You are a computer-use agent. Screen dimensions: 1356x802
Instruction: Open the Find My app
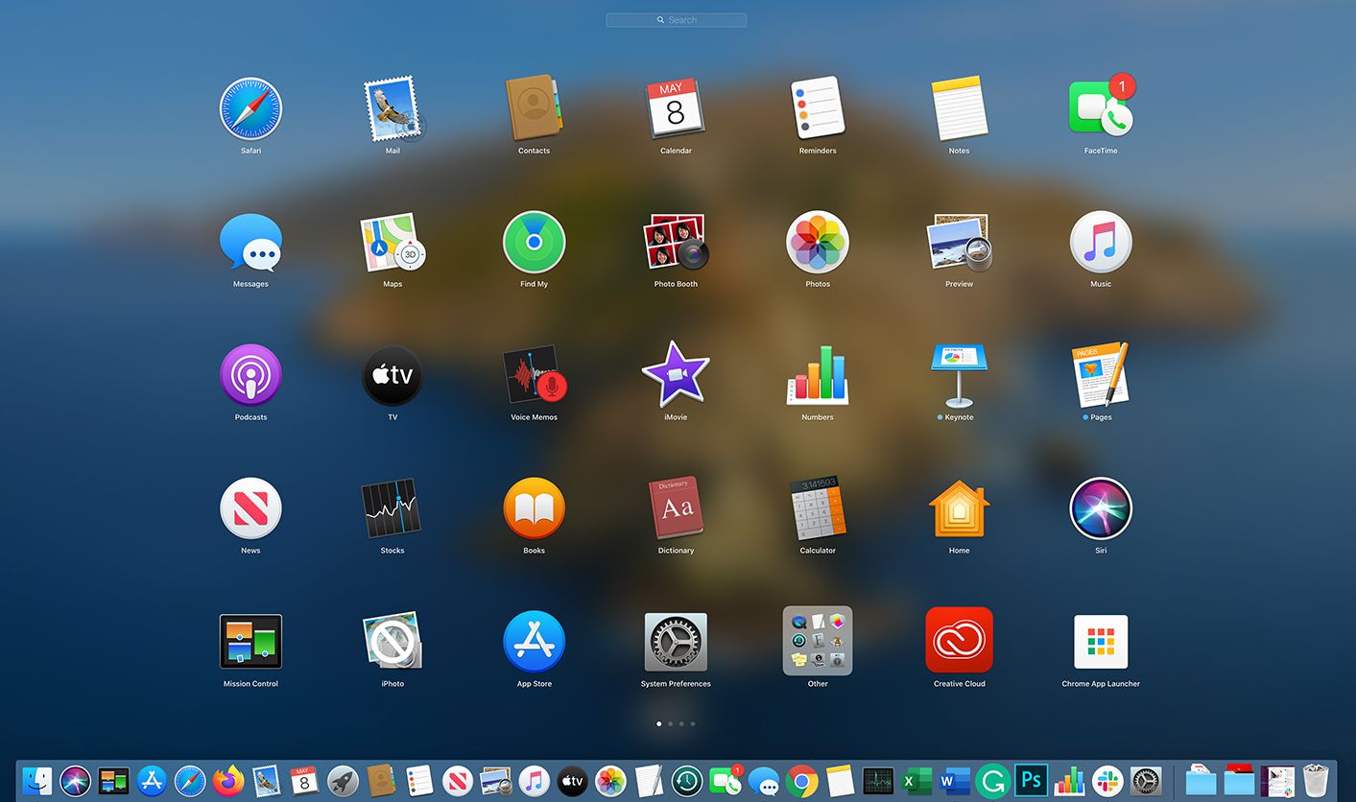pos(534,243)
